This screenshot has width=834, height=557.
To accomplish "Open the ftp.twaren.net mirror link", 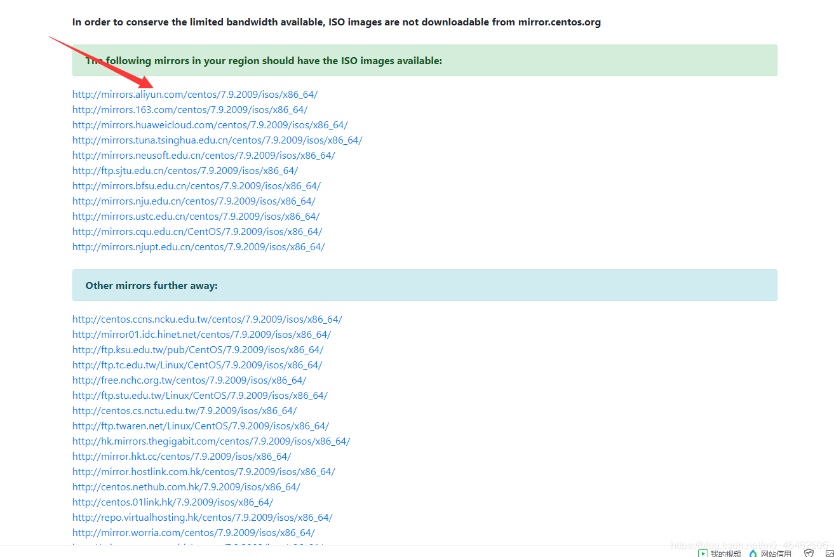I will pos(201,426).
